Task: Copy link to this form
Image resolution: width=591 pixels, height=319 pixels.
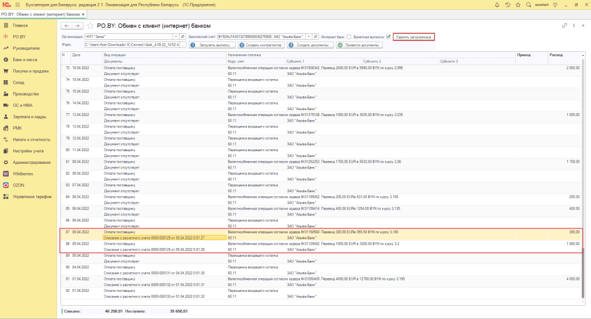Action: tap(564, 26)
